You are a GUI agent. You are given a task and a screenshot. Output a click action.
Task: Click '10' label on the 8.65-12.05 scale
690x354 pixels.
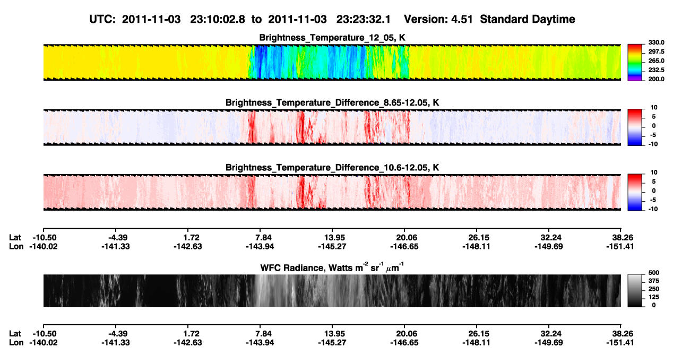click(654, 107)
